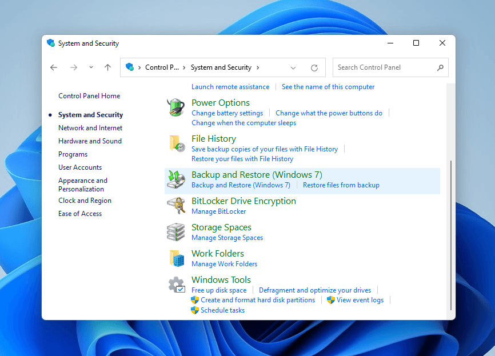
Task: Click Schedule tasks link
Action: pos(222,310)
